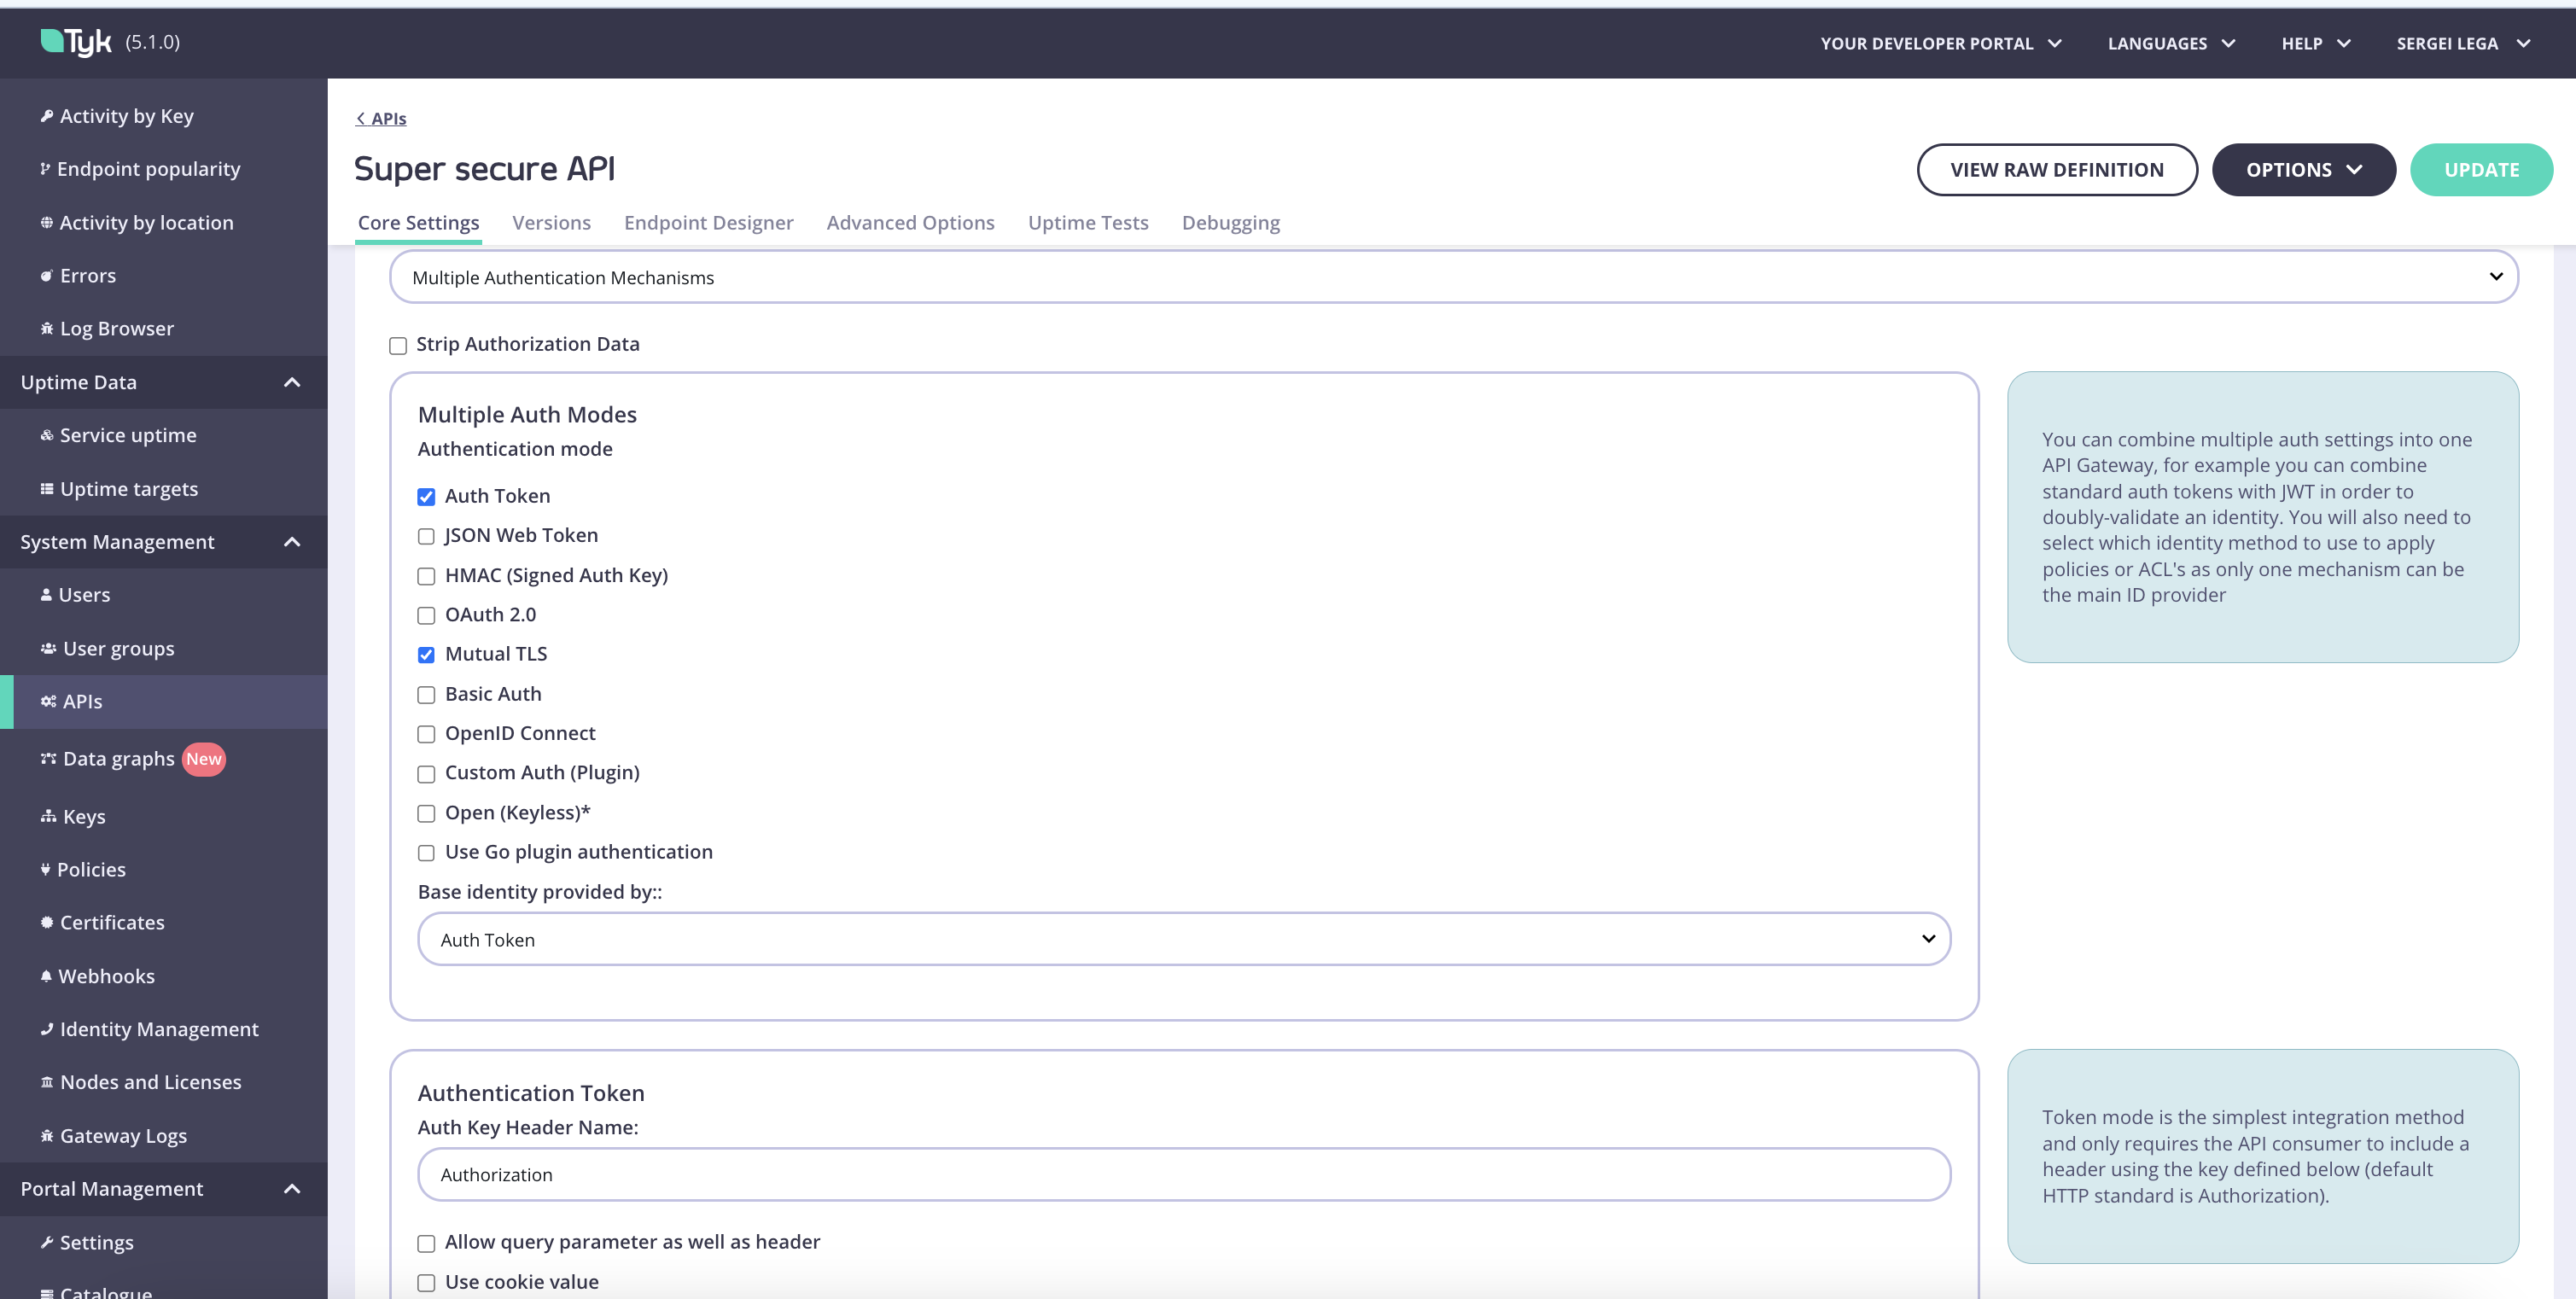Open Gateway Logs
This screenshot has width=2576, height=1299.
(123, 1135)
